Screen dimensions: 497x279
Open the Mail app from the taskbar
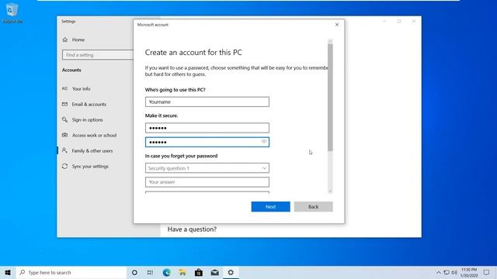click(214, 272)
